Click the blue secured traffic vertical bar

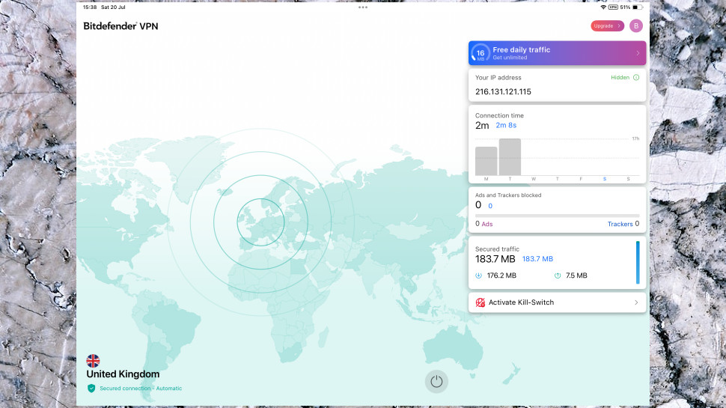(638, 262)
